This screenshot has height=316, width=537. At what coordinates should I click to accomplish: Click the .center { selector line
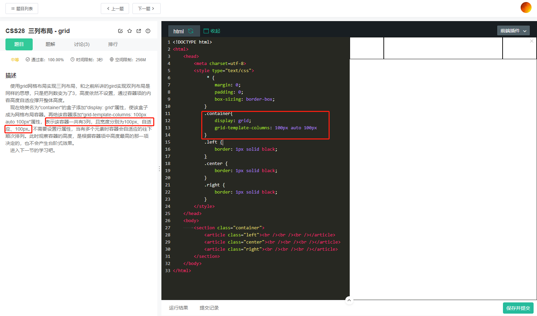216,164
